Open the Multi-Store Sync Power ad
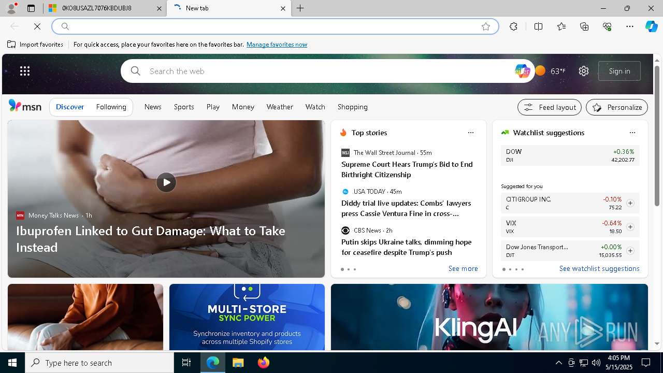The image size is (663, 373). coord(247,317)
